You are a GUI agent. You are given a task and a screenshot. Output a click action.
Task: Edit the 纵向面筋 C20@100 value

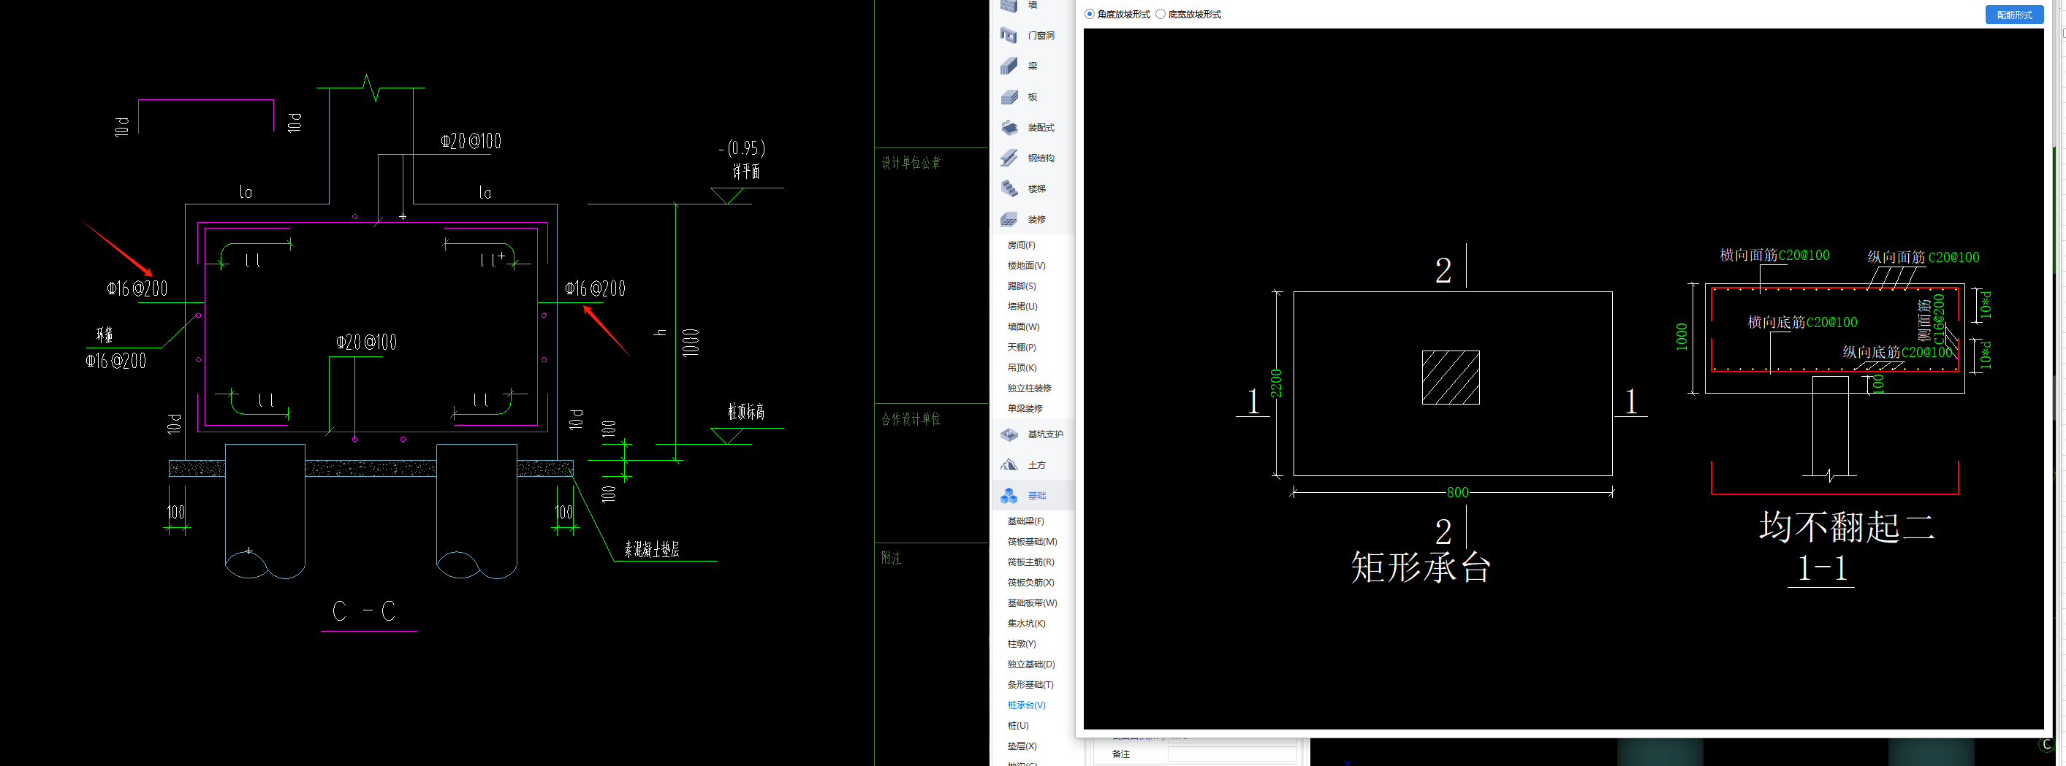pyautogui.click(x=1953, y=257)
